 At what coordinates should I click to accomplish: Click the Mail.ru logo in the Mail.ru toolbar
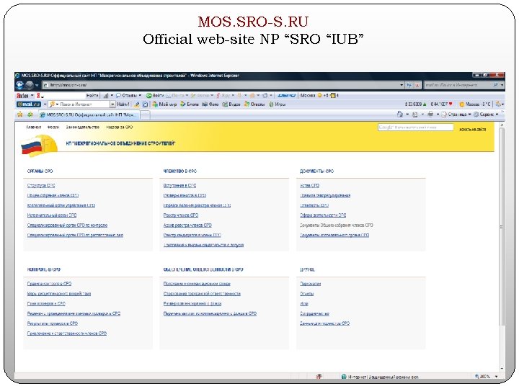coord(29,104)
